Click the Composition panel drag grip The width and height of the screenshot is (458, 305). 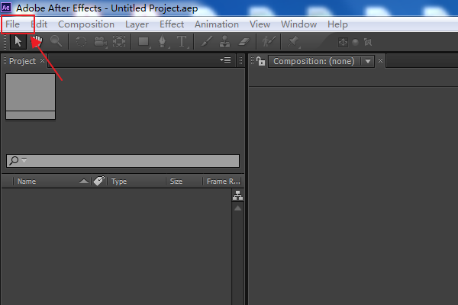click(x=253, y=61)
